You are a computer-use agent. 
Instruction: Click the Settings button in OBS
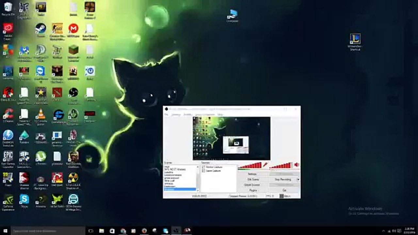point(252,174)
